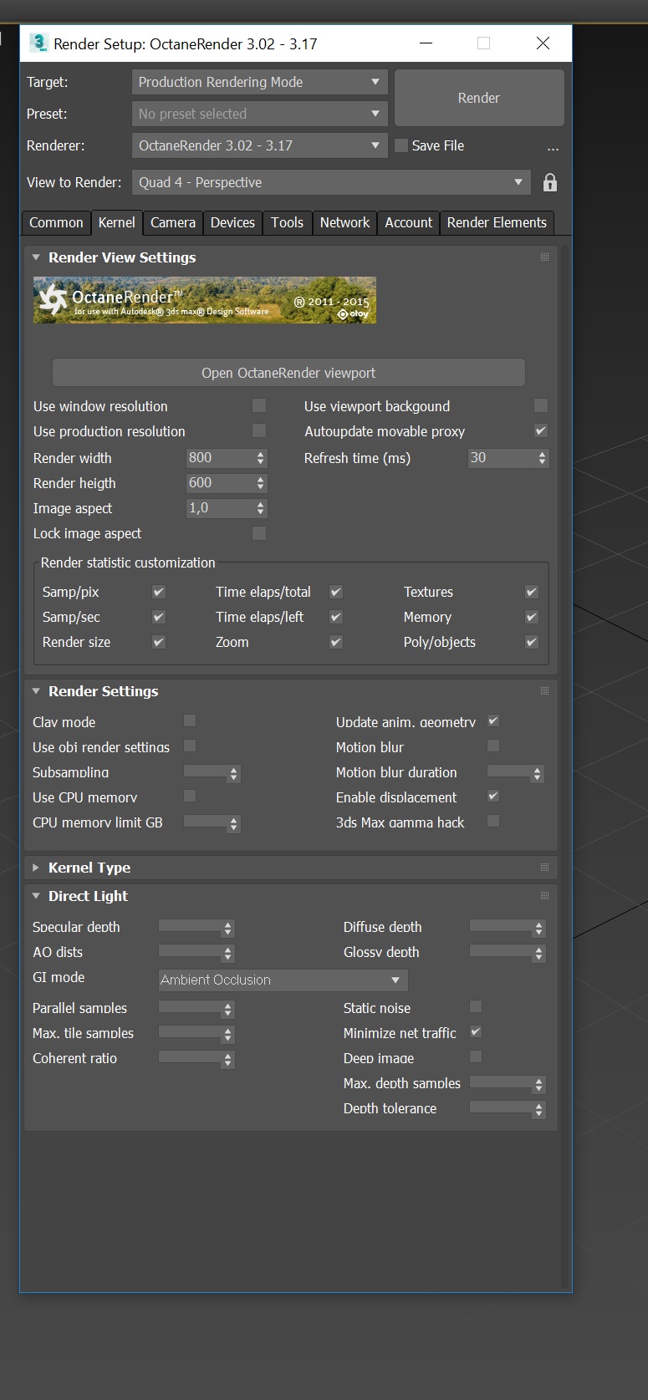Viewport: 648px width, 1400px height.
Task: Click the 3ds Max application icon
Action: click(38, 43)
